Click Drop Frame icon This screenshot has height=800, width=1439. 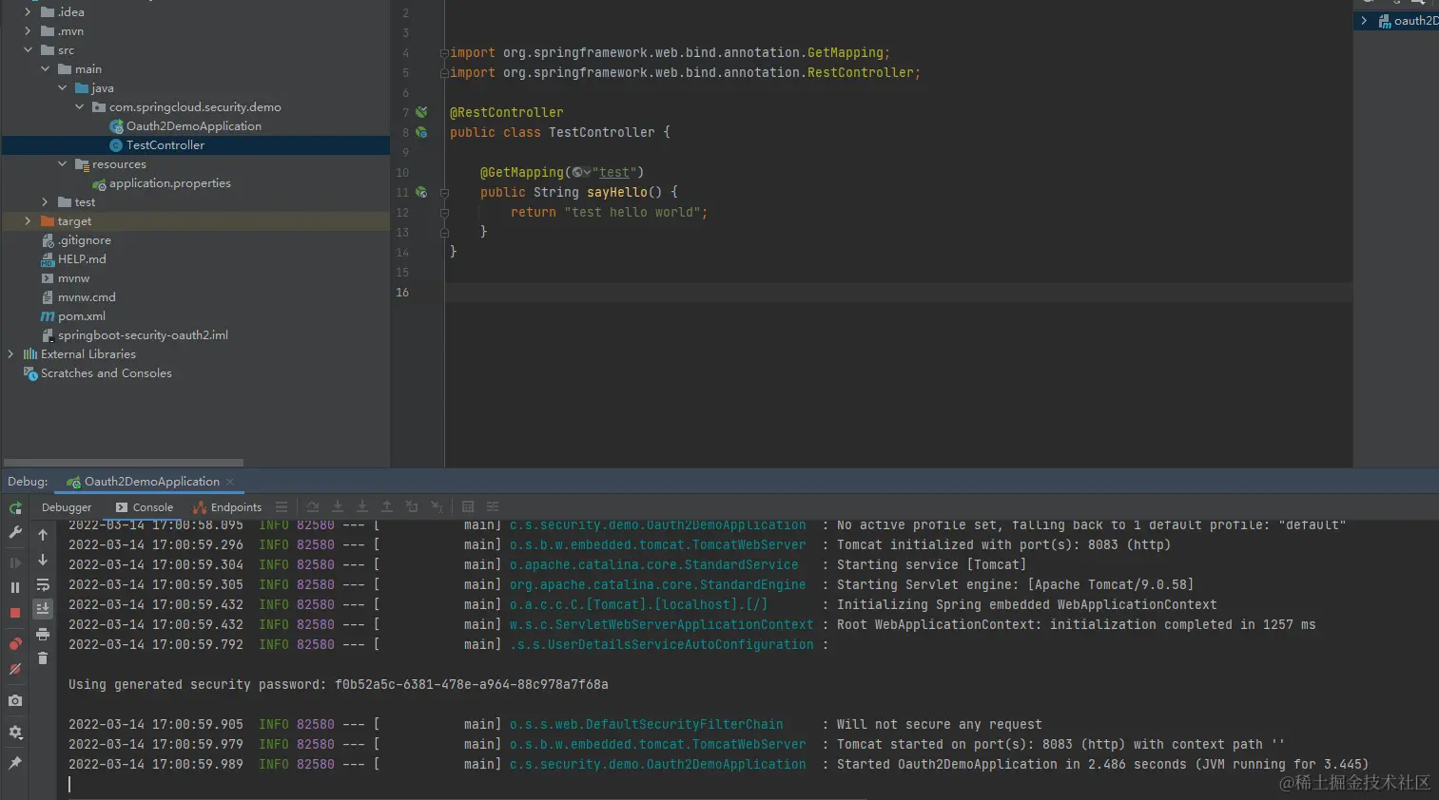(412, 507)
